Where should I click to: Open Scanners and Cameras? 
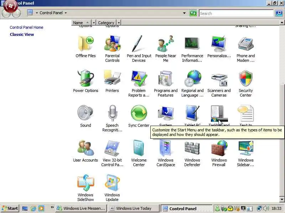[219, 84]
